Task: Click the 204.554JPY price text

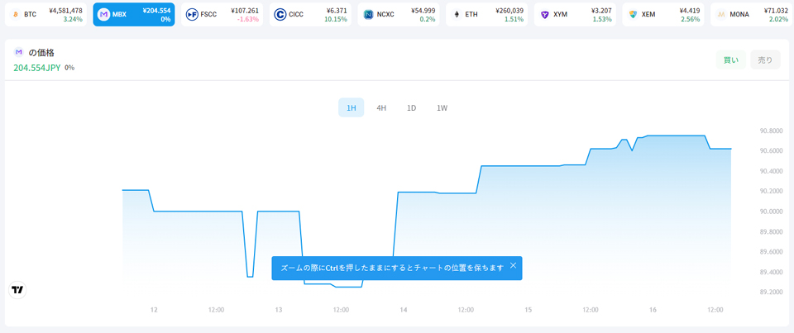Action: [37, 67]
